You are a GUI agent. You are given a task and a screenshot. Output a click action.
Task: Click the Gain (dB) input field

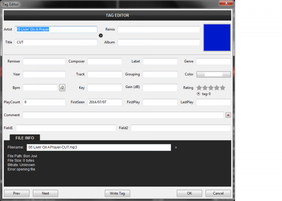(x=160, y=88)
